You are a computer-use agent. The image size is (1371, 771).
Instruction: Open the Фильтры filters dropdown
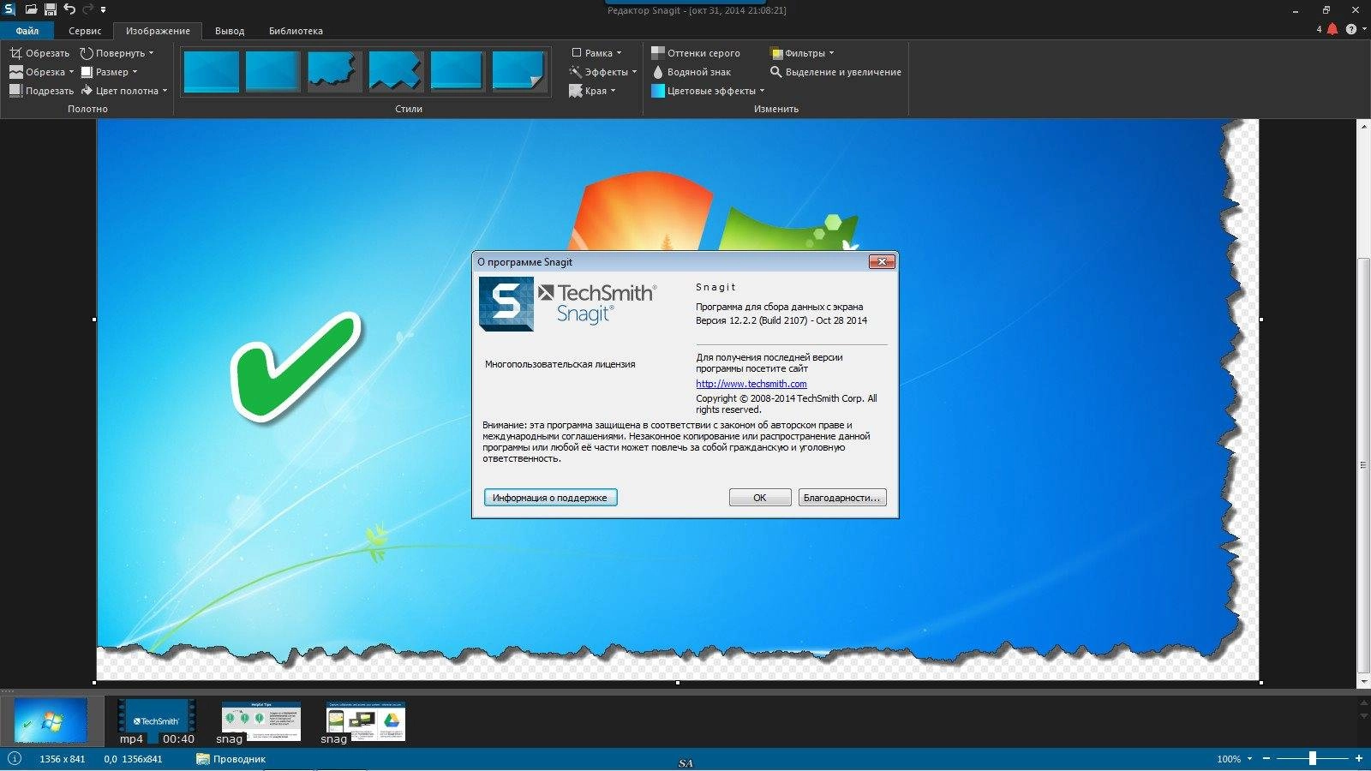(802, 53)
